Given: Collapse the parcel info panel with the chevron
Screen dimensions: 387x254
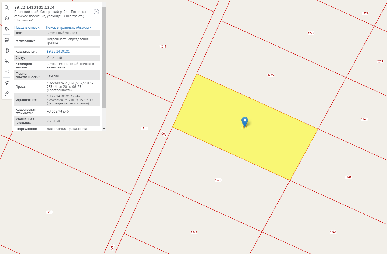Looking at the screenshot, I should 96,12.
